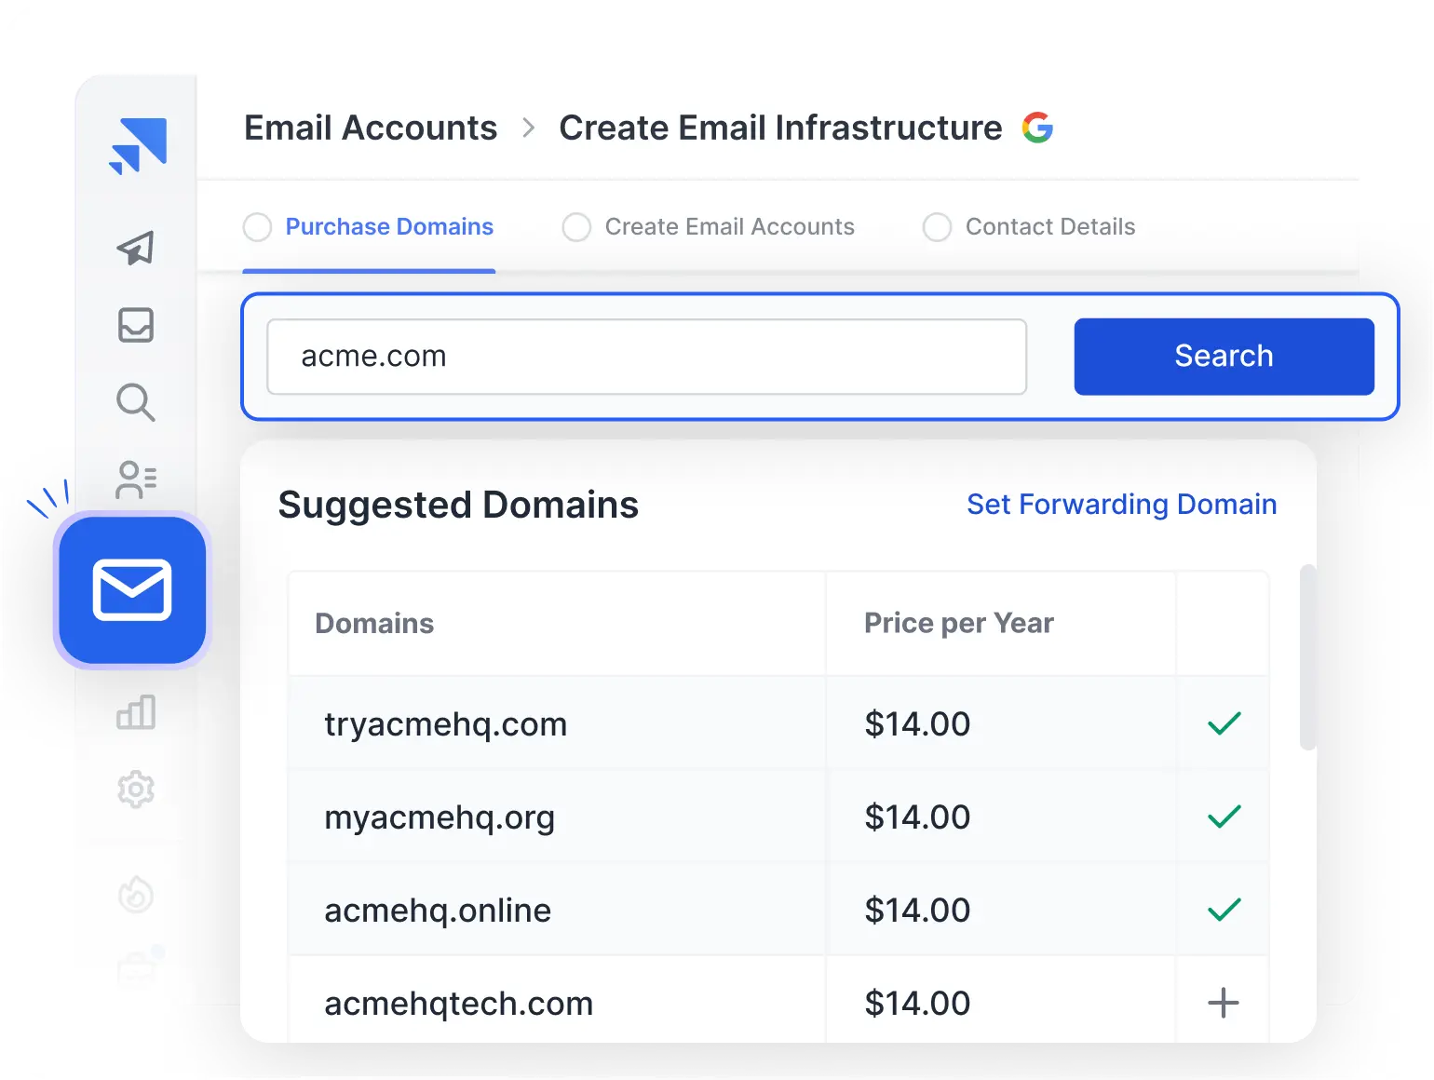Confirm selection of tryacmehq.com via its checkmark

click(1224, 723)
